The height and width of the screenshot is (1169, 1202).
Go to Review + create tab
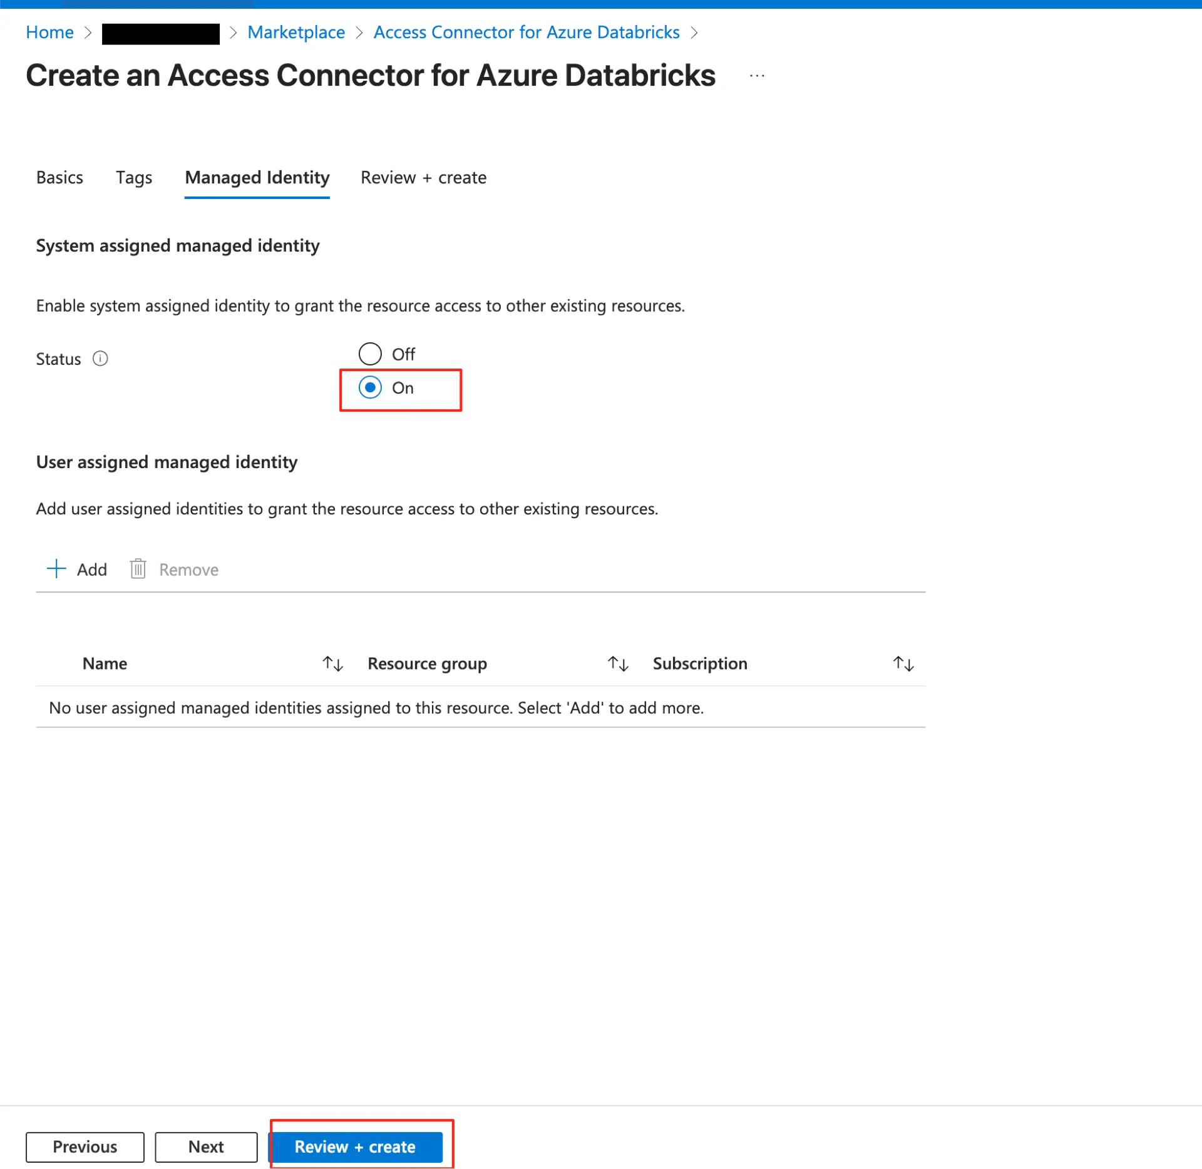pyautogui.click(x=424, y=178)
